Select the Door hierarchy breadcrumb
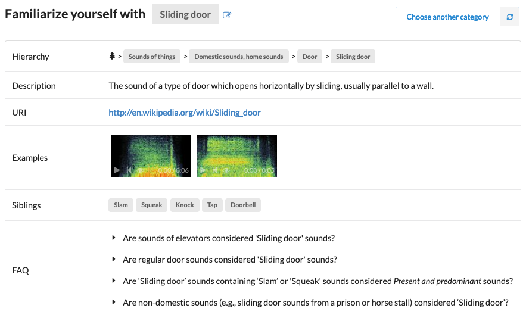 click(x=310, y=57)
